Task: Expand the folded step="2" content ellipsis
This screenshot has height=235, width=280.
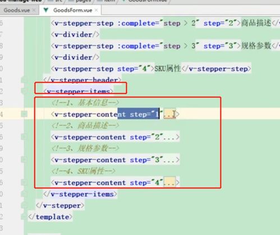Action: pos(169,137)
